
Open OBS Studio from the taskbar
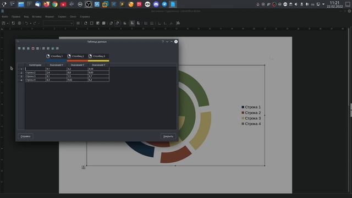pos(89,4)
